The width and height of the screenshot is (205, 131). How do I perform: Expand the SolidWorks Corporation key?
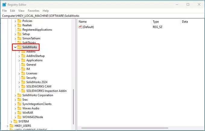[15, 96]
